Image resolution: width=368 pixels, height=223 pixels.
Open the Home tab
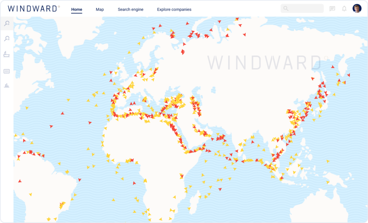[x=77, y=9]
